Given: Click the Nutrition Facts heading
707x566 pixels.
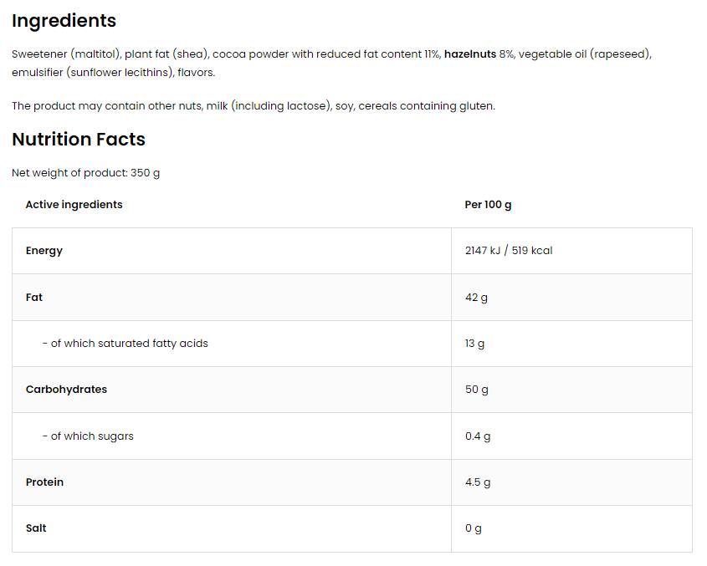Looking at the screenshot, I should pyautogui.click(x=79, y=140).
